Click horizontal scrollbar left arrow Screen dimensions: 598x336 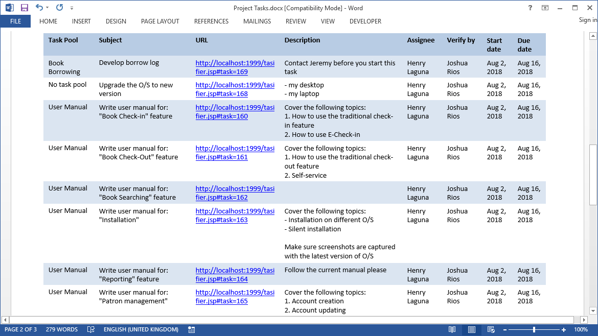pos(5,320)
